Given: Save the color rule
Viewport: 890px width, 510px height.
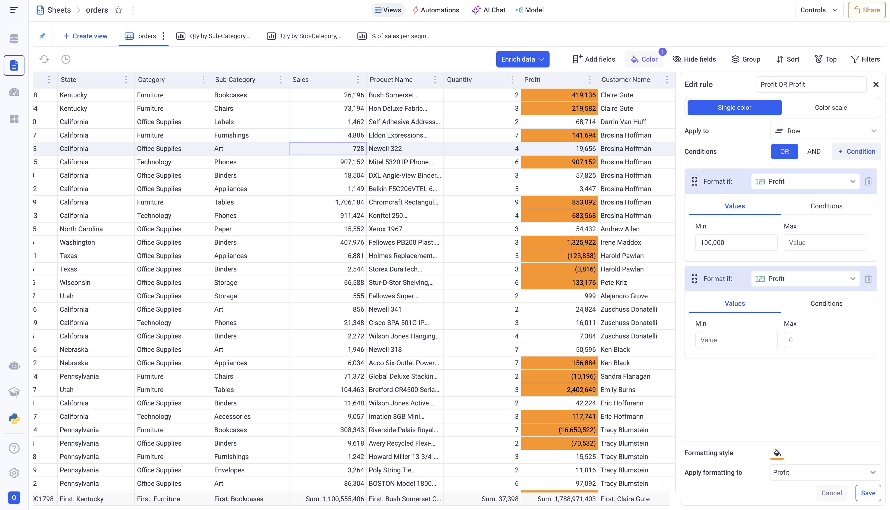Looking at the screenshot, I should click(x=868, y=493).
